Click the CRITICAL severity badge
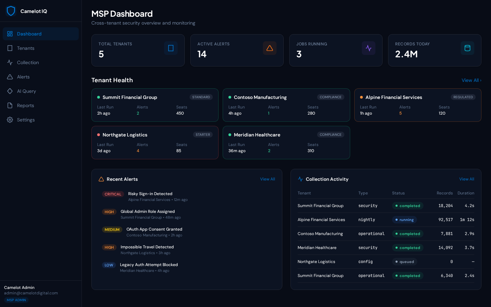 (113, 194)
